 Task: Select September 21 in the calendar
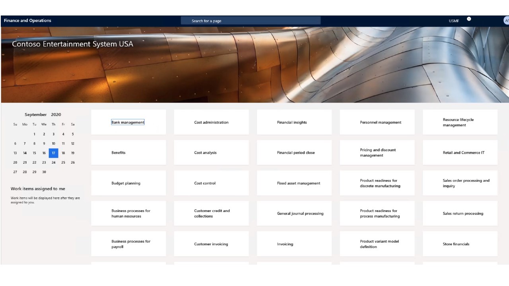click(x=25, y=162)
